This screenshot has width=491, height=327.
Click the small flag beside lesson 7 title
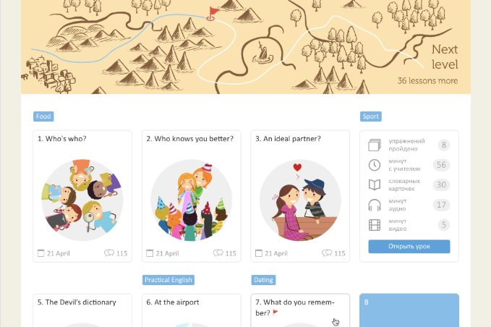point(276,313)
